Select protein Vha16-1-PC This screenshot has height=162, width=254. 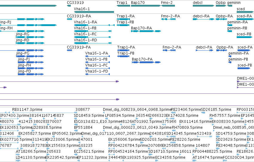pyautogui.click(x=96, y=65)
